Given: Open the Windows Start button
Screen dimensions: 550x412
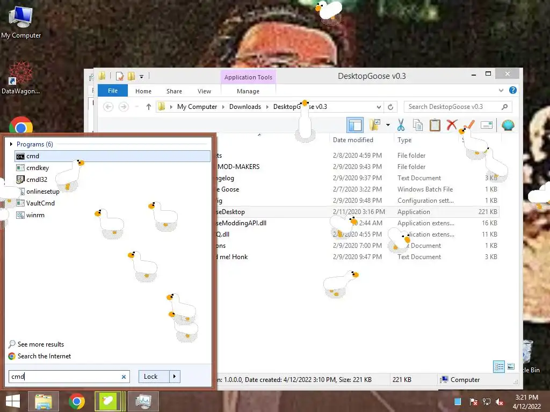Looking at the screenshot, I should coord(13,401).
